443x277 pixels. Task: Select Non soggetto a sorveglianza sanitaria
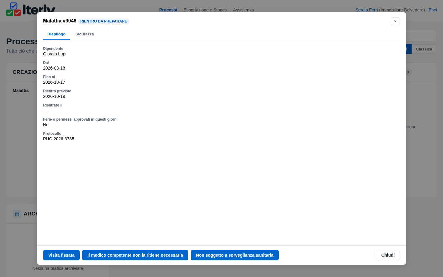click(x=235, y=255)
